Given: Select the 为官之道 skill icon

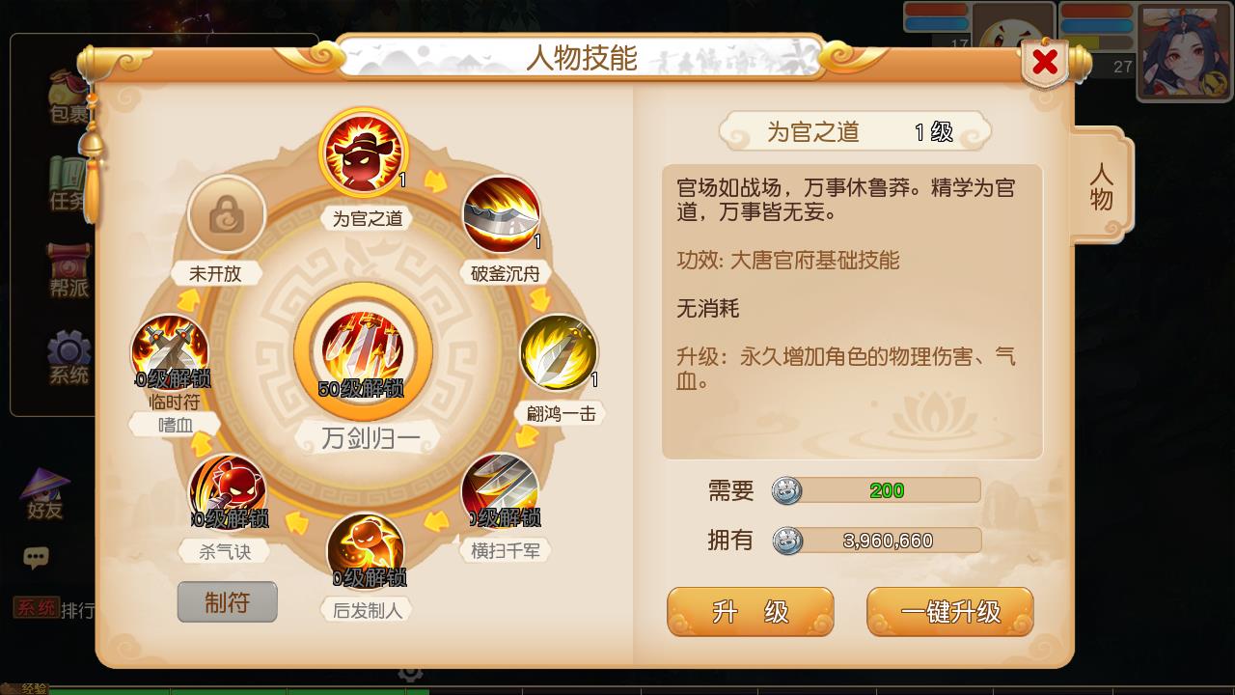Looking at the screenshot, I should pos(364,154).
